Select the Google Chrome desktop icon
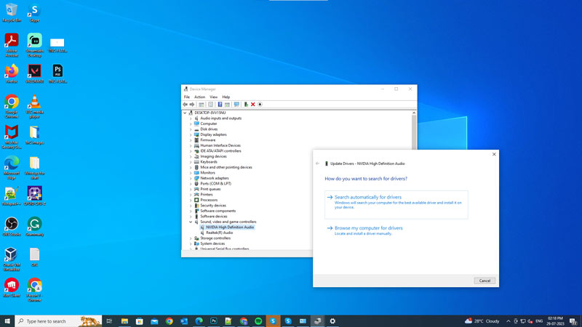Viewport: 582px width, 327px height. click(12, 106)
